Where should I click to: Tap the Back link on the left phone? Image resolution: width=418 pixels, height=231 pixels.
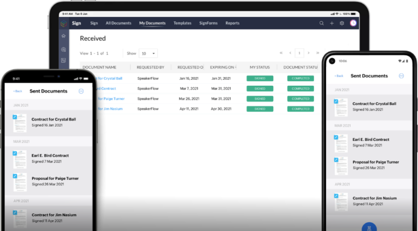[x=17, y=91]
